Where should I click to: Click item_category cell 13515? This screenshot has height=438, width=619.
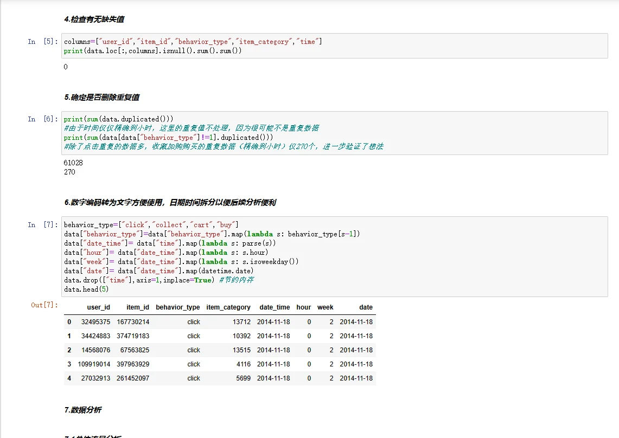[241, 350]
